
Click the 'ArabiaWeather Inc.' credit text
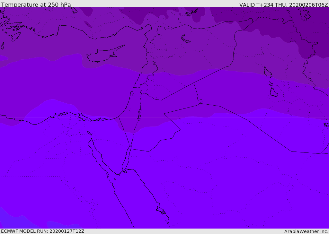[x=306, y=231]
